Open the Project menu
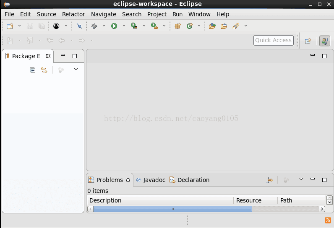 coord(157,14)
